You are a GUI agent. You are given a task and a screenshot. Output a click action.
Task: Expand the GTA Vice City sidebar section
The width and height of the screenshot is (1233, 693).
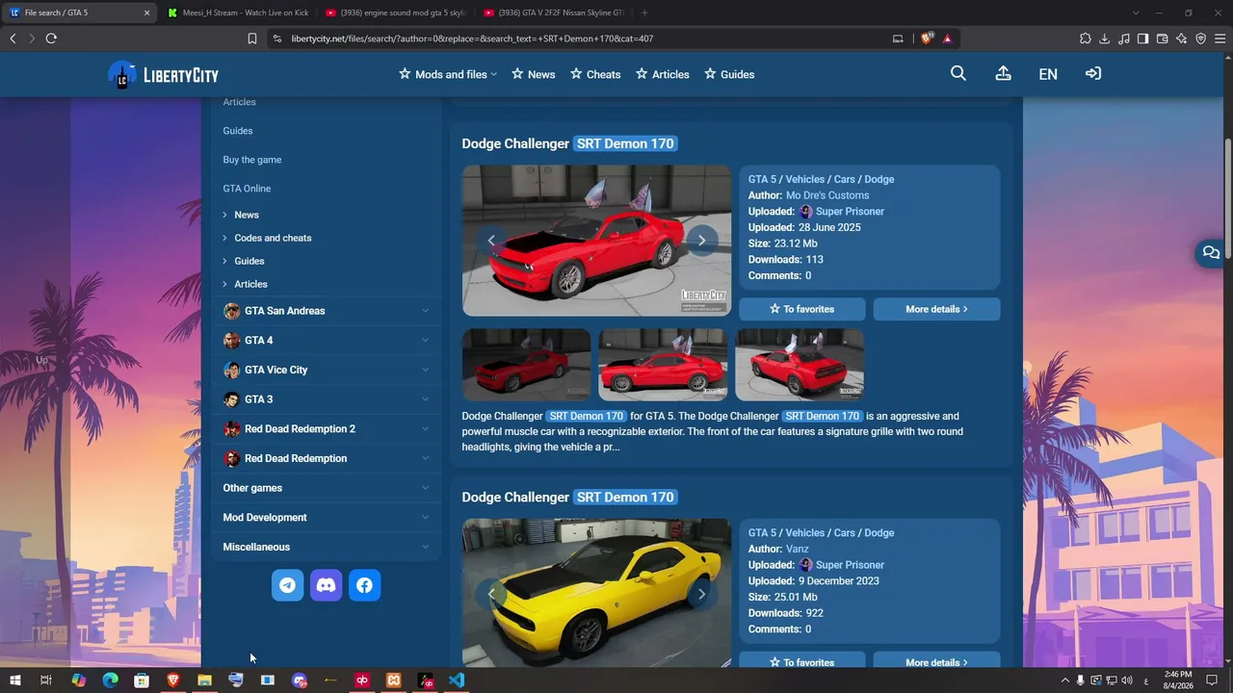click(327, 370)
